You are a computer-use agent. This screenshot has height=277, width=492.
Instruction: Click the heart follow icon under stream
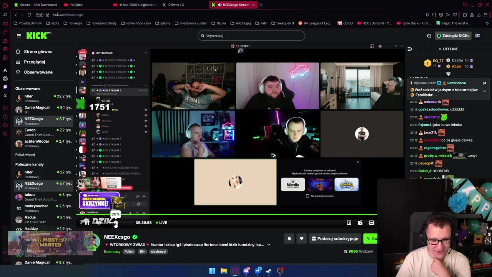point(301,239)
